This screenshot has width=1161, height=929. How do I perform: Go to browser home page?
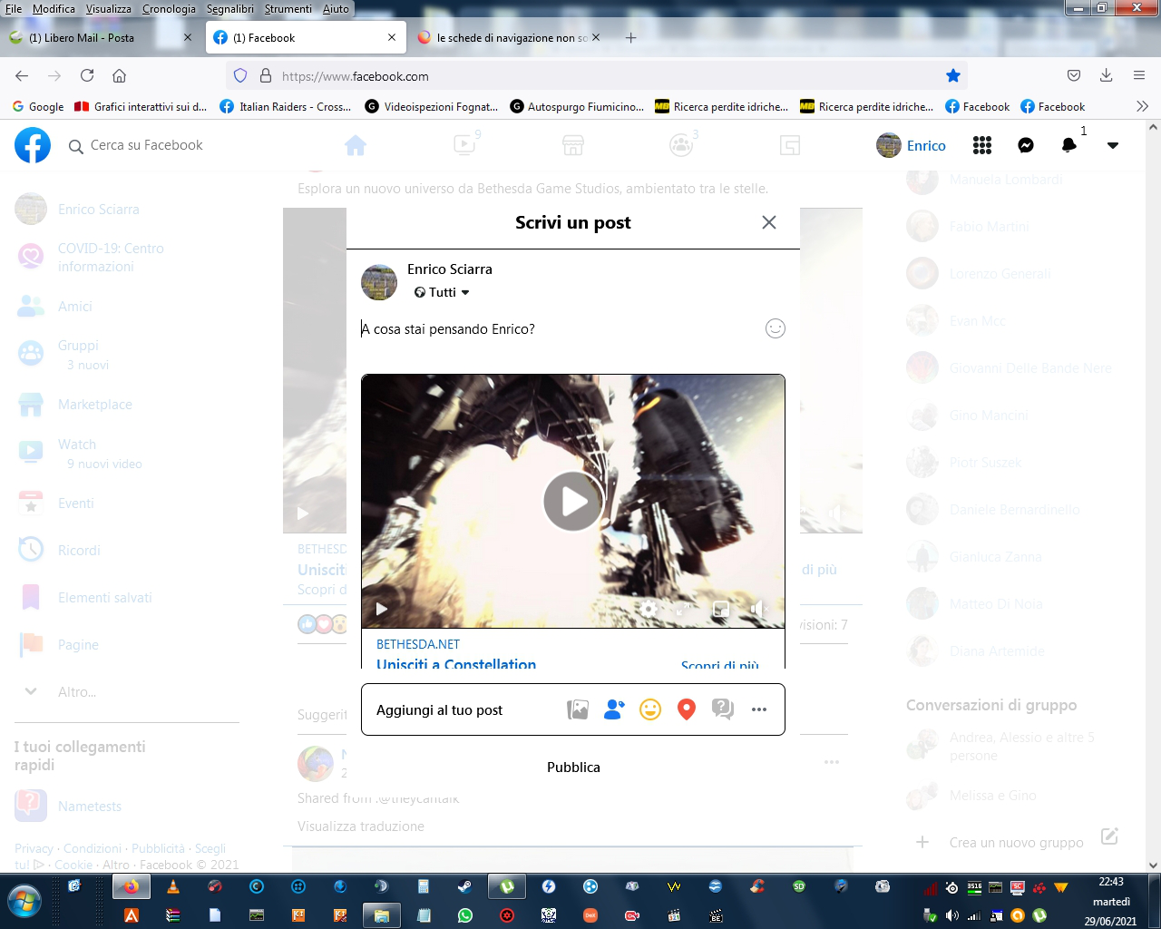pos(119,76)
